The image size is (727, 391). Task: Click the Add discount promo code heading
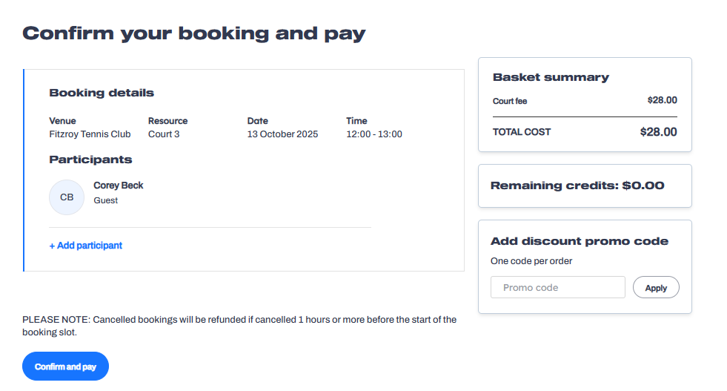[x=580, y=241]
